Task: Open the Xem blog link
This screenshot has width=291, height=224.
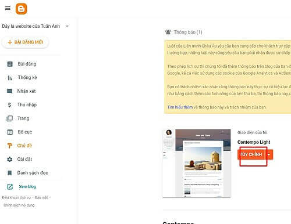Action: [27, 187]
